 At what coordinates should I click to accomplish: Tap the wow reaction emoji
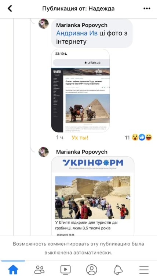(x=135, y=137)
